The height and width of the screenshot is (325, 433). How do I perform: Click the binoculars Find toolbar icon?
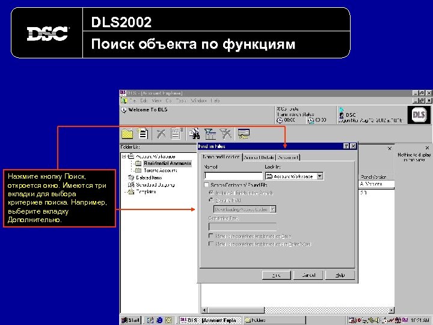click(194, 134)
